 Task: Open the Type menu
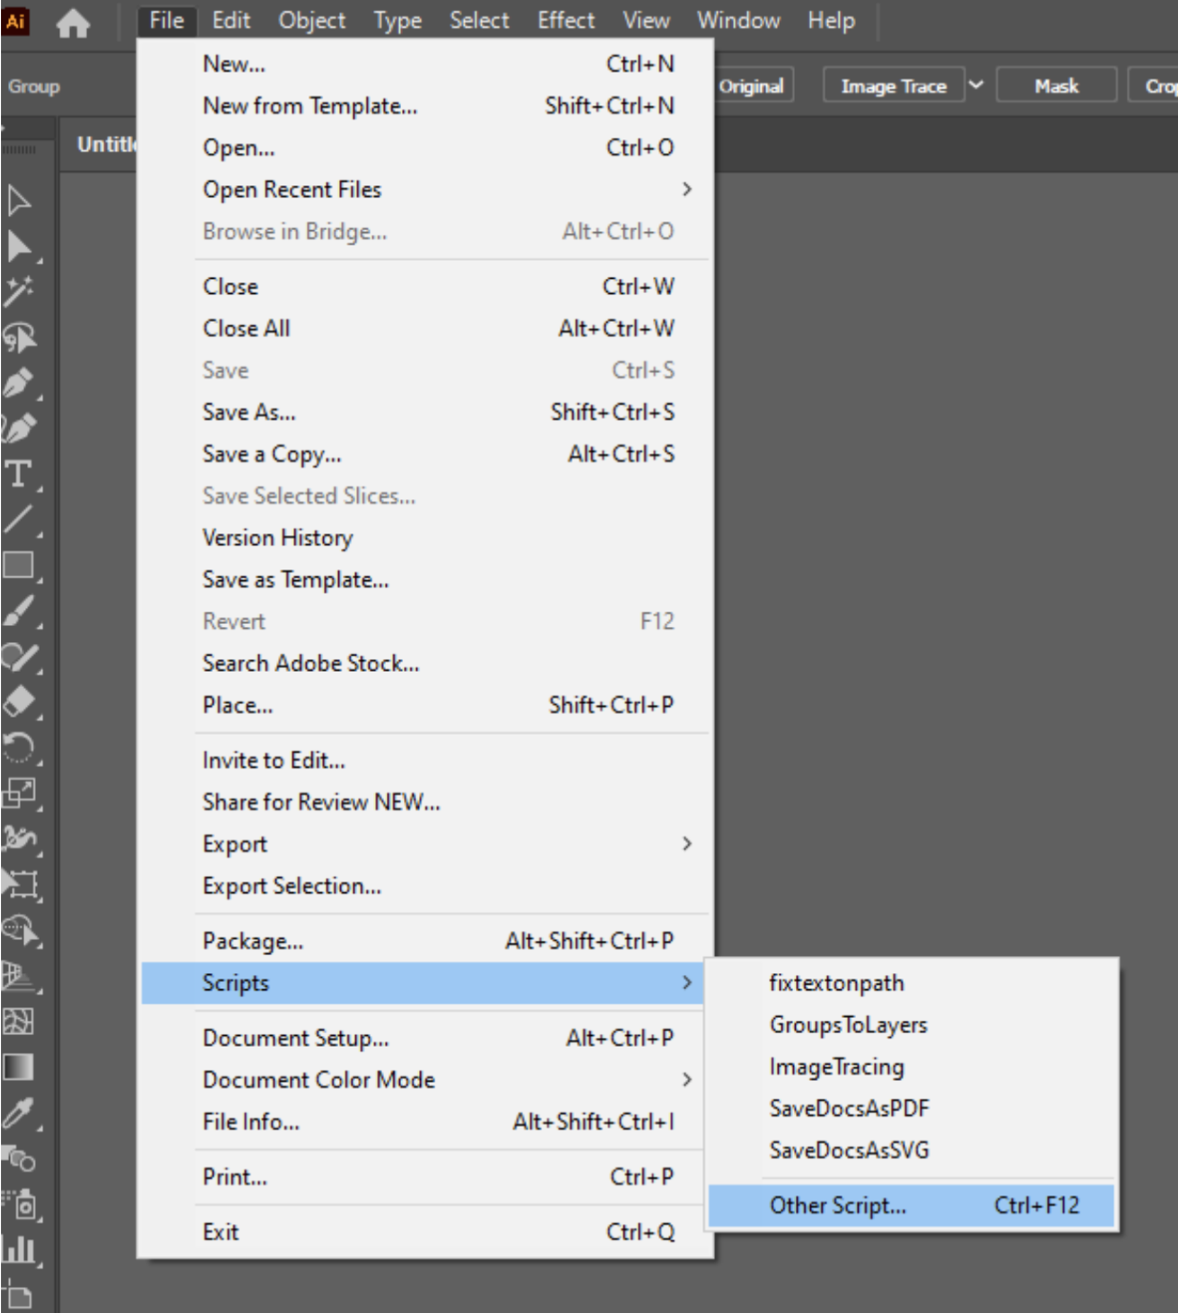click(397, 20)
